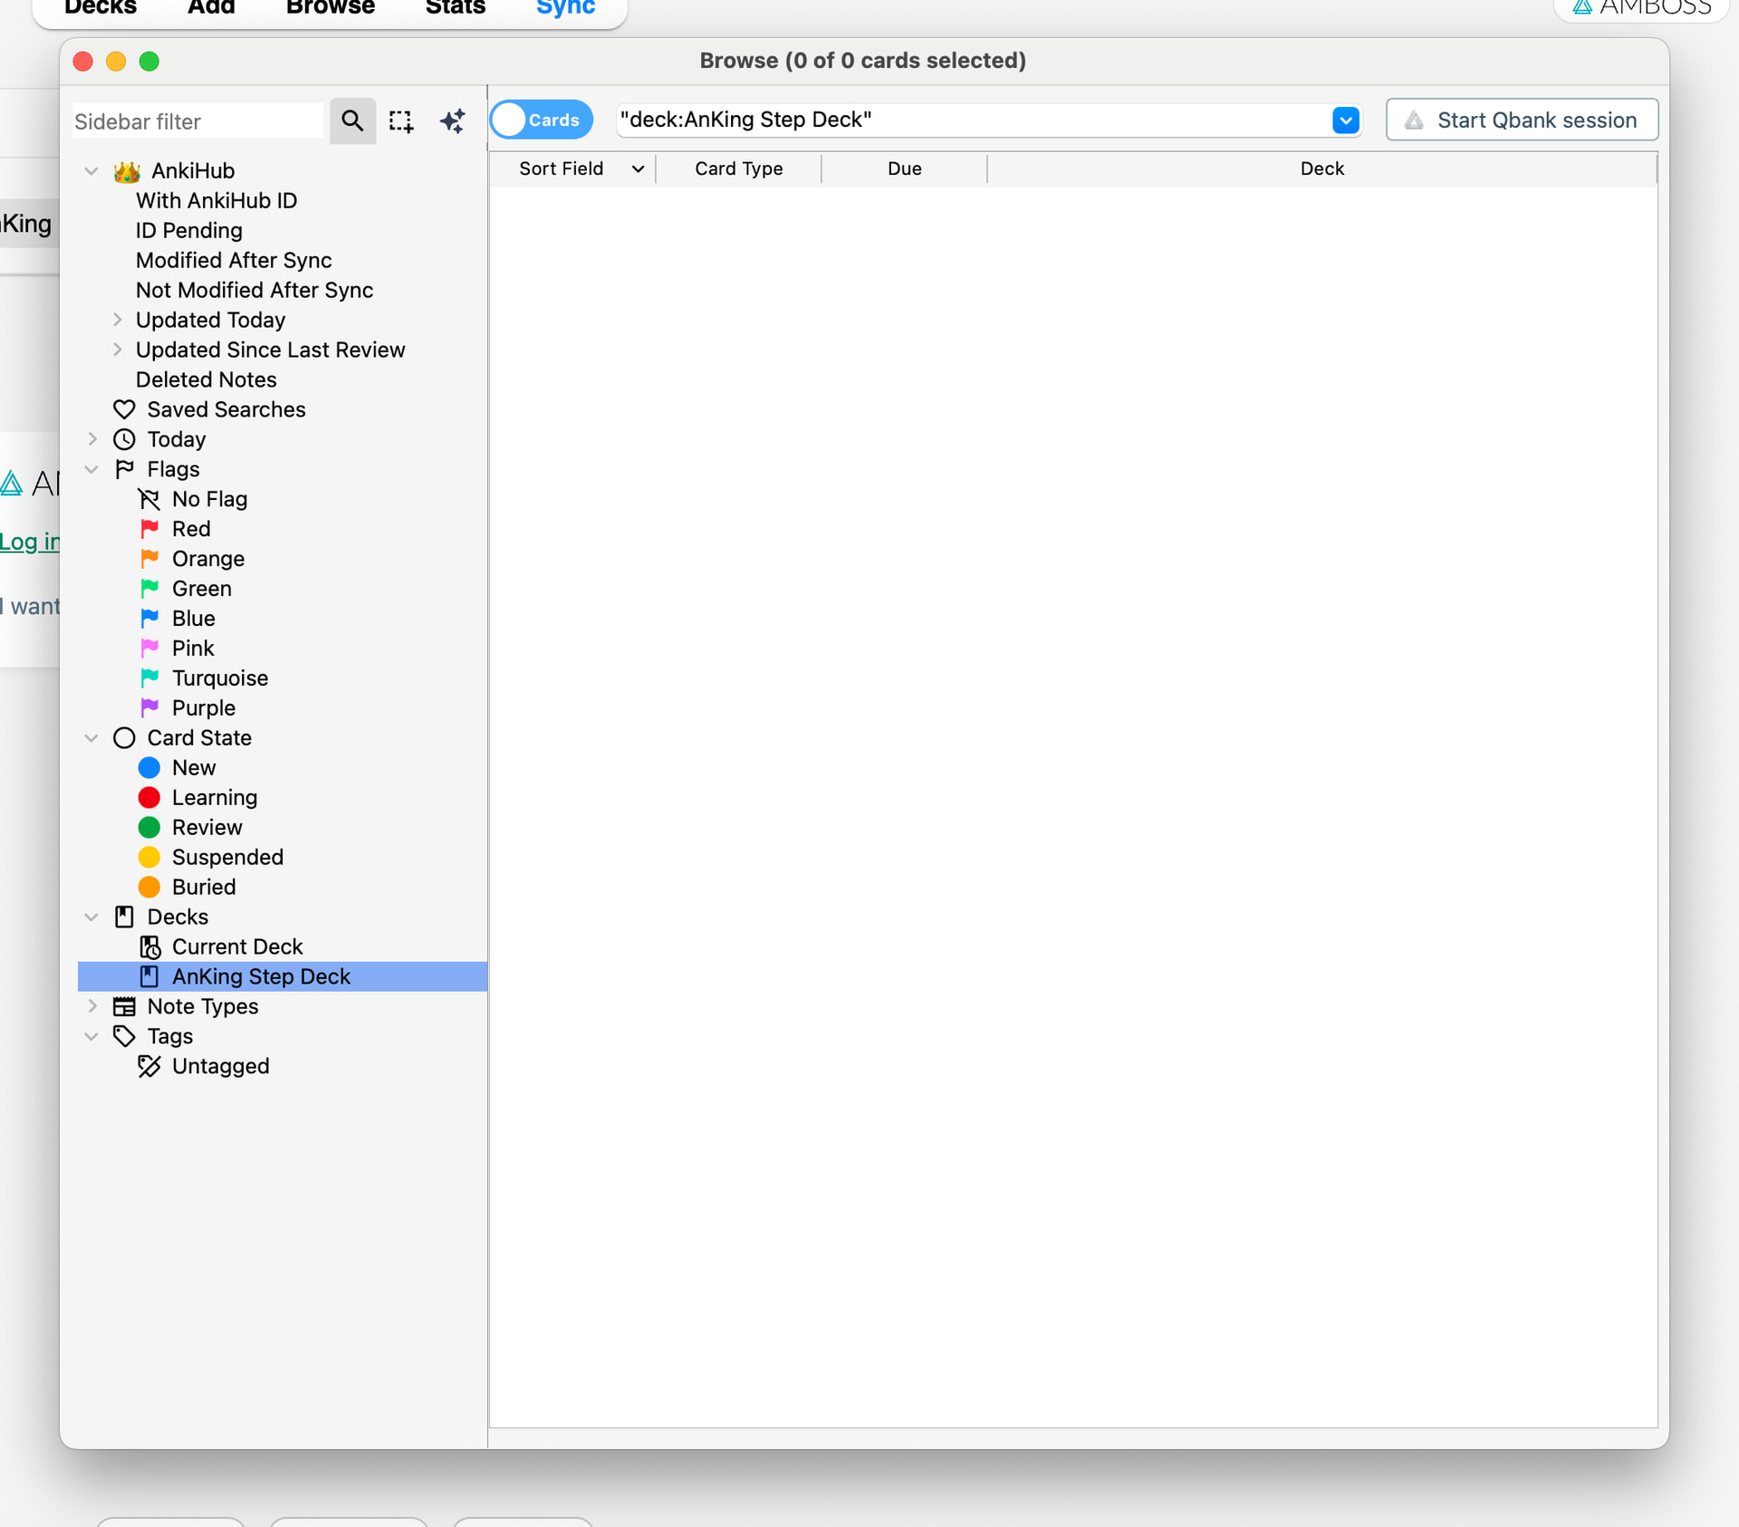This screenshot has width=1739, height=1527.
Task: Activate the sidebar selection tool icon
Action: pos(401,120)
